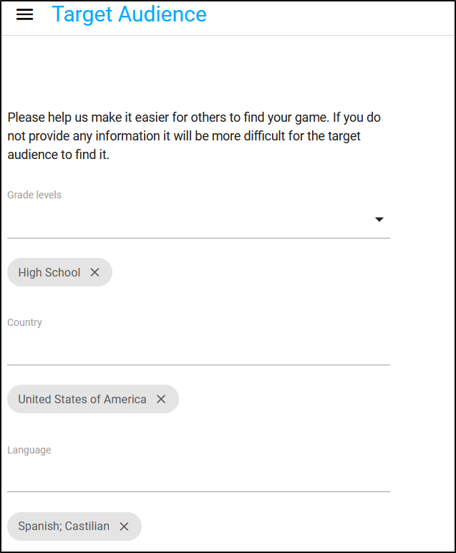456x553 pixels.
Task: Click the instructions paragraph about finding your game
Action: tap(194, 136)
